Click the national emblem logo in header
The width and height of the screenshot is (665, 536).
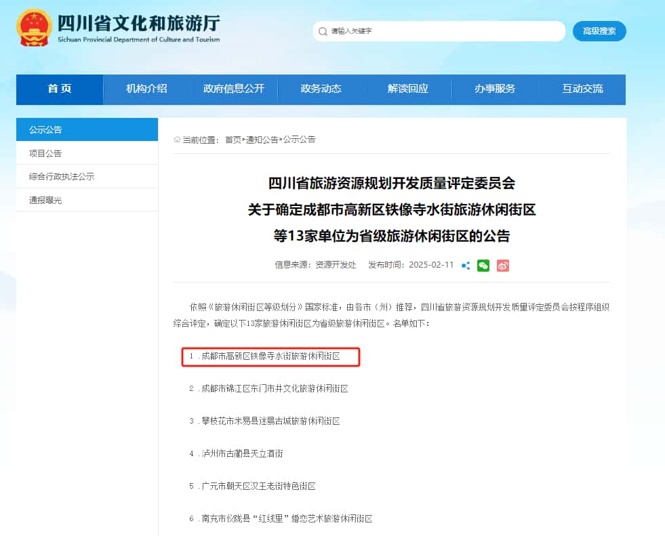click(x=34, y=28)
